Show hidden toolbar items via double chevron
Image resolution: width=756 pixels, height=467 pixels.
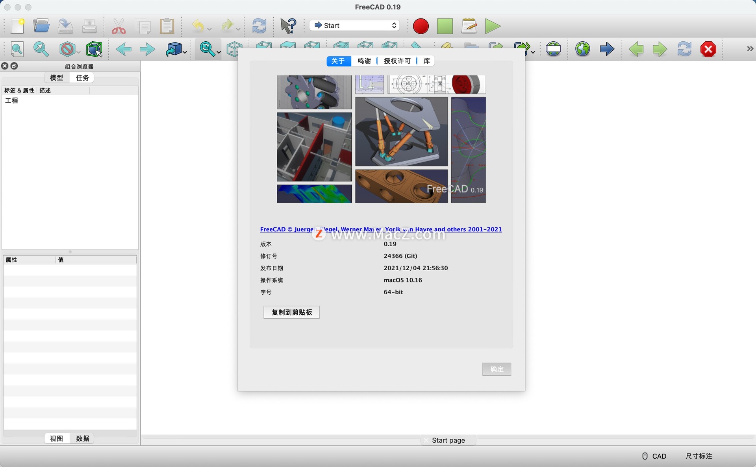coord(750,49)
